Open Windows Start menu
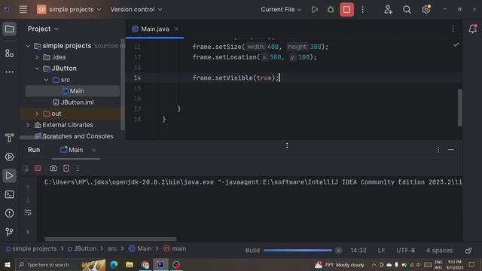482x271 pixels. (x=7, y=264)
